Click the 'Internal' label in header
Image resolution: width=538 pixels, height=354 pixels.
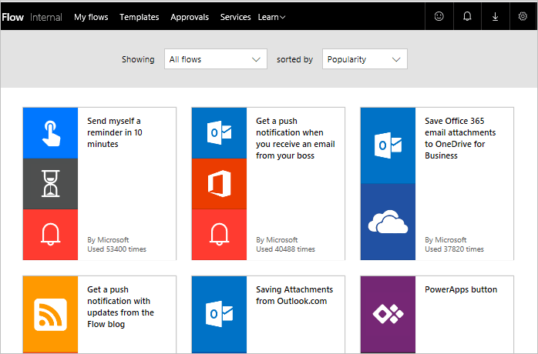click(x=46, y=17)
